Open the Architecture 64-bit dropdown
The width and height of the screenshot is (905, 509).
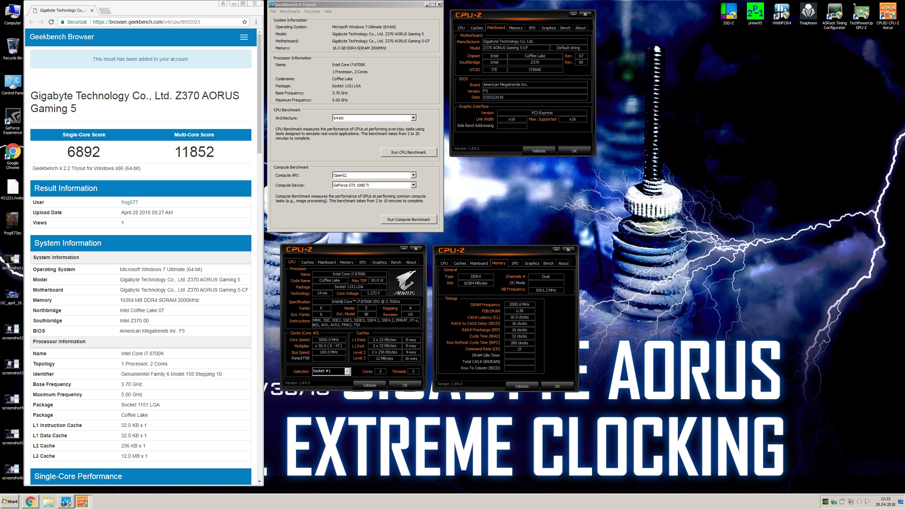coord(413,118)
